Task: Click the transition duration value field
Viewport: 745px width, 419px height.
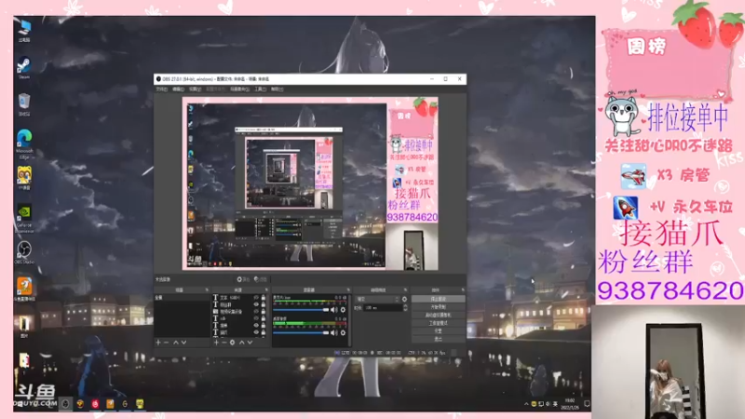Action: click(383, 308)
